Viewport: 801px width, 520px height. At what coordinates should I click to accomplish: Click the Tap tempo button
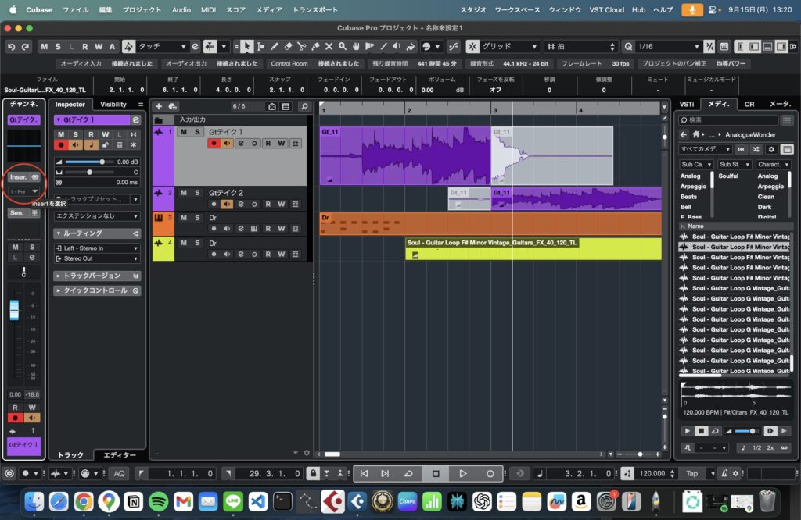coord(691,473)
